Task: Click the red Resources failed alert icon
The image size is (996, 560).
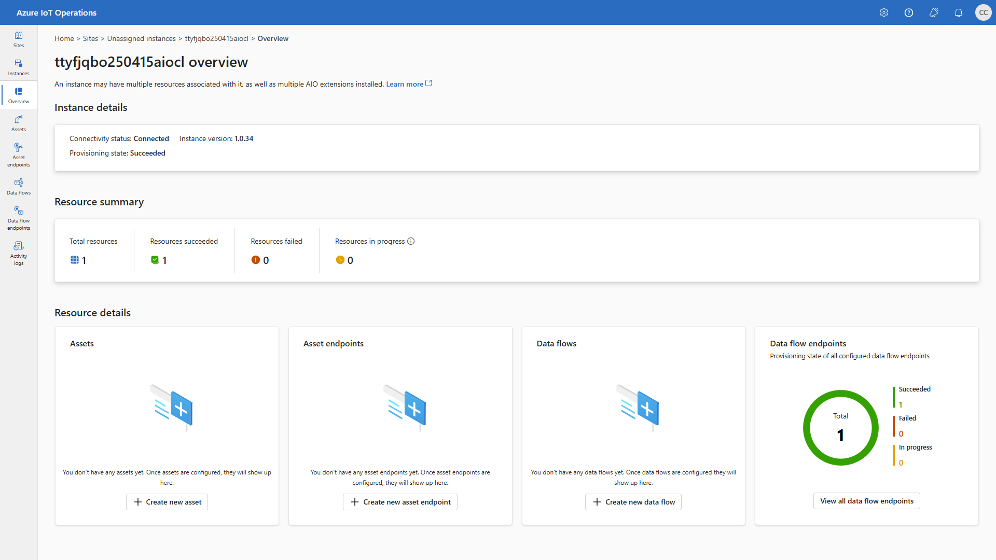Action: click(256, 260)
